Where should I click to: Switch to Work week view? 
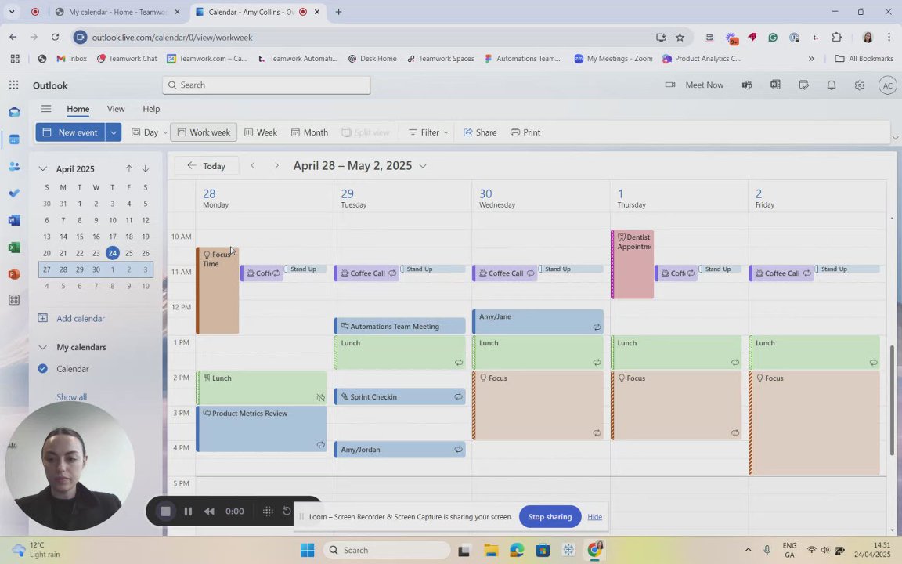(204, 132)
